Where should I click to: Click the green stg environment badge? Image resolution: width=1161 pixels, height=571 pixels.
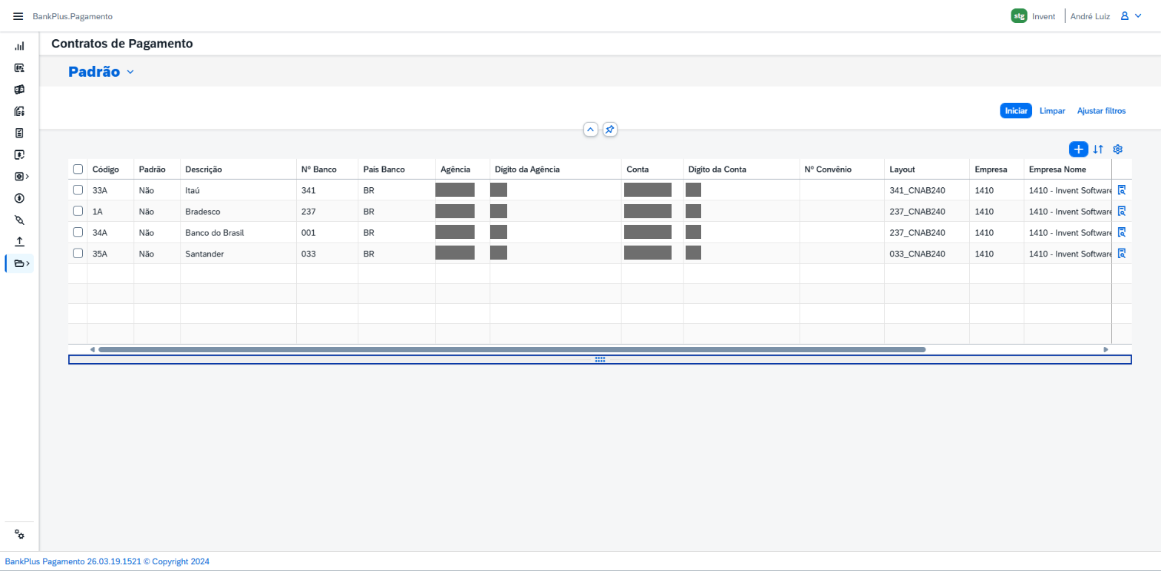[x=1019, y=16]
